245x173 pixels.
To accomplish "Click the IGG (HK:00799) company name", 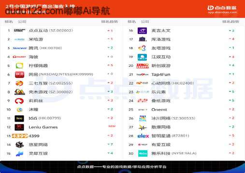I will [x=44, y=118].
